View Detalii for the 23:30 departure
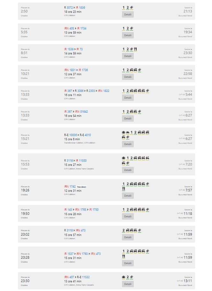The width and height of the screenshot is (212, 291). coord(128,284)
